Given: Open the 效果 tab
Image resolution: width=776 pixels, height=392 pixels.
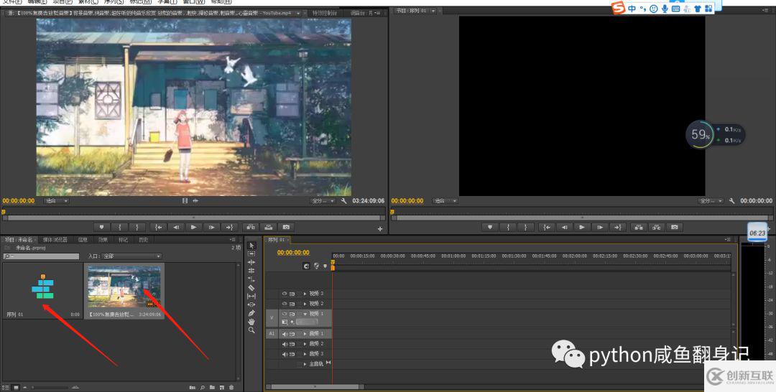Looking at the screenshot, I should click(x=103, y=240).
